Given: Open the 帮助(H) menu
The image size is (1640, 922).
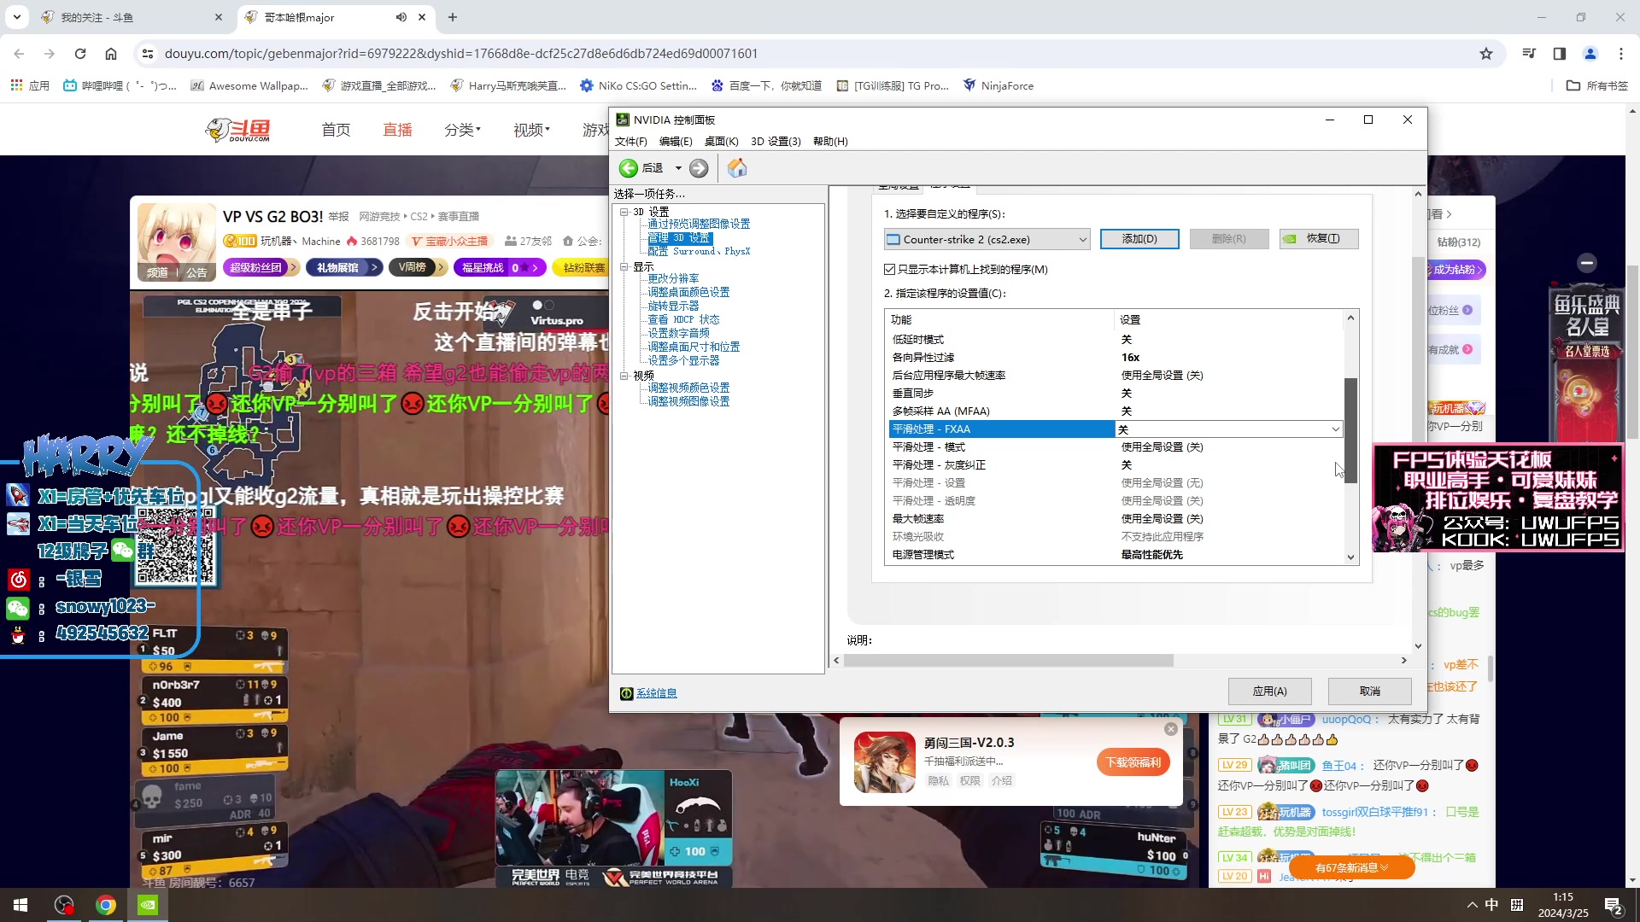Looking at the screenshot, I should click(830, 142).
